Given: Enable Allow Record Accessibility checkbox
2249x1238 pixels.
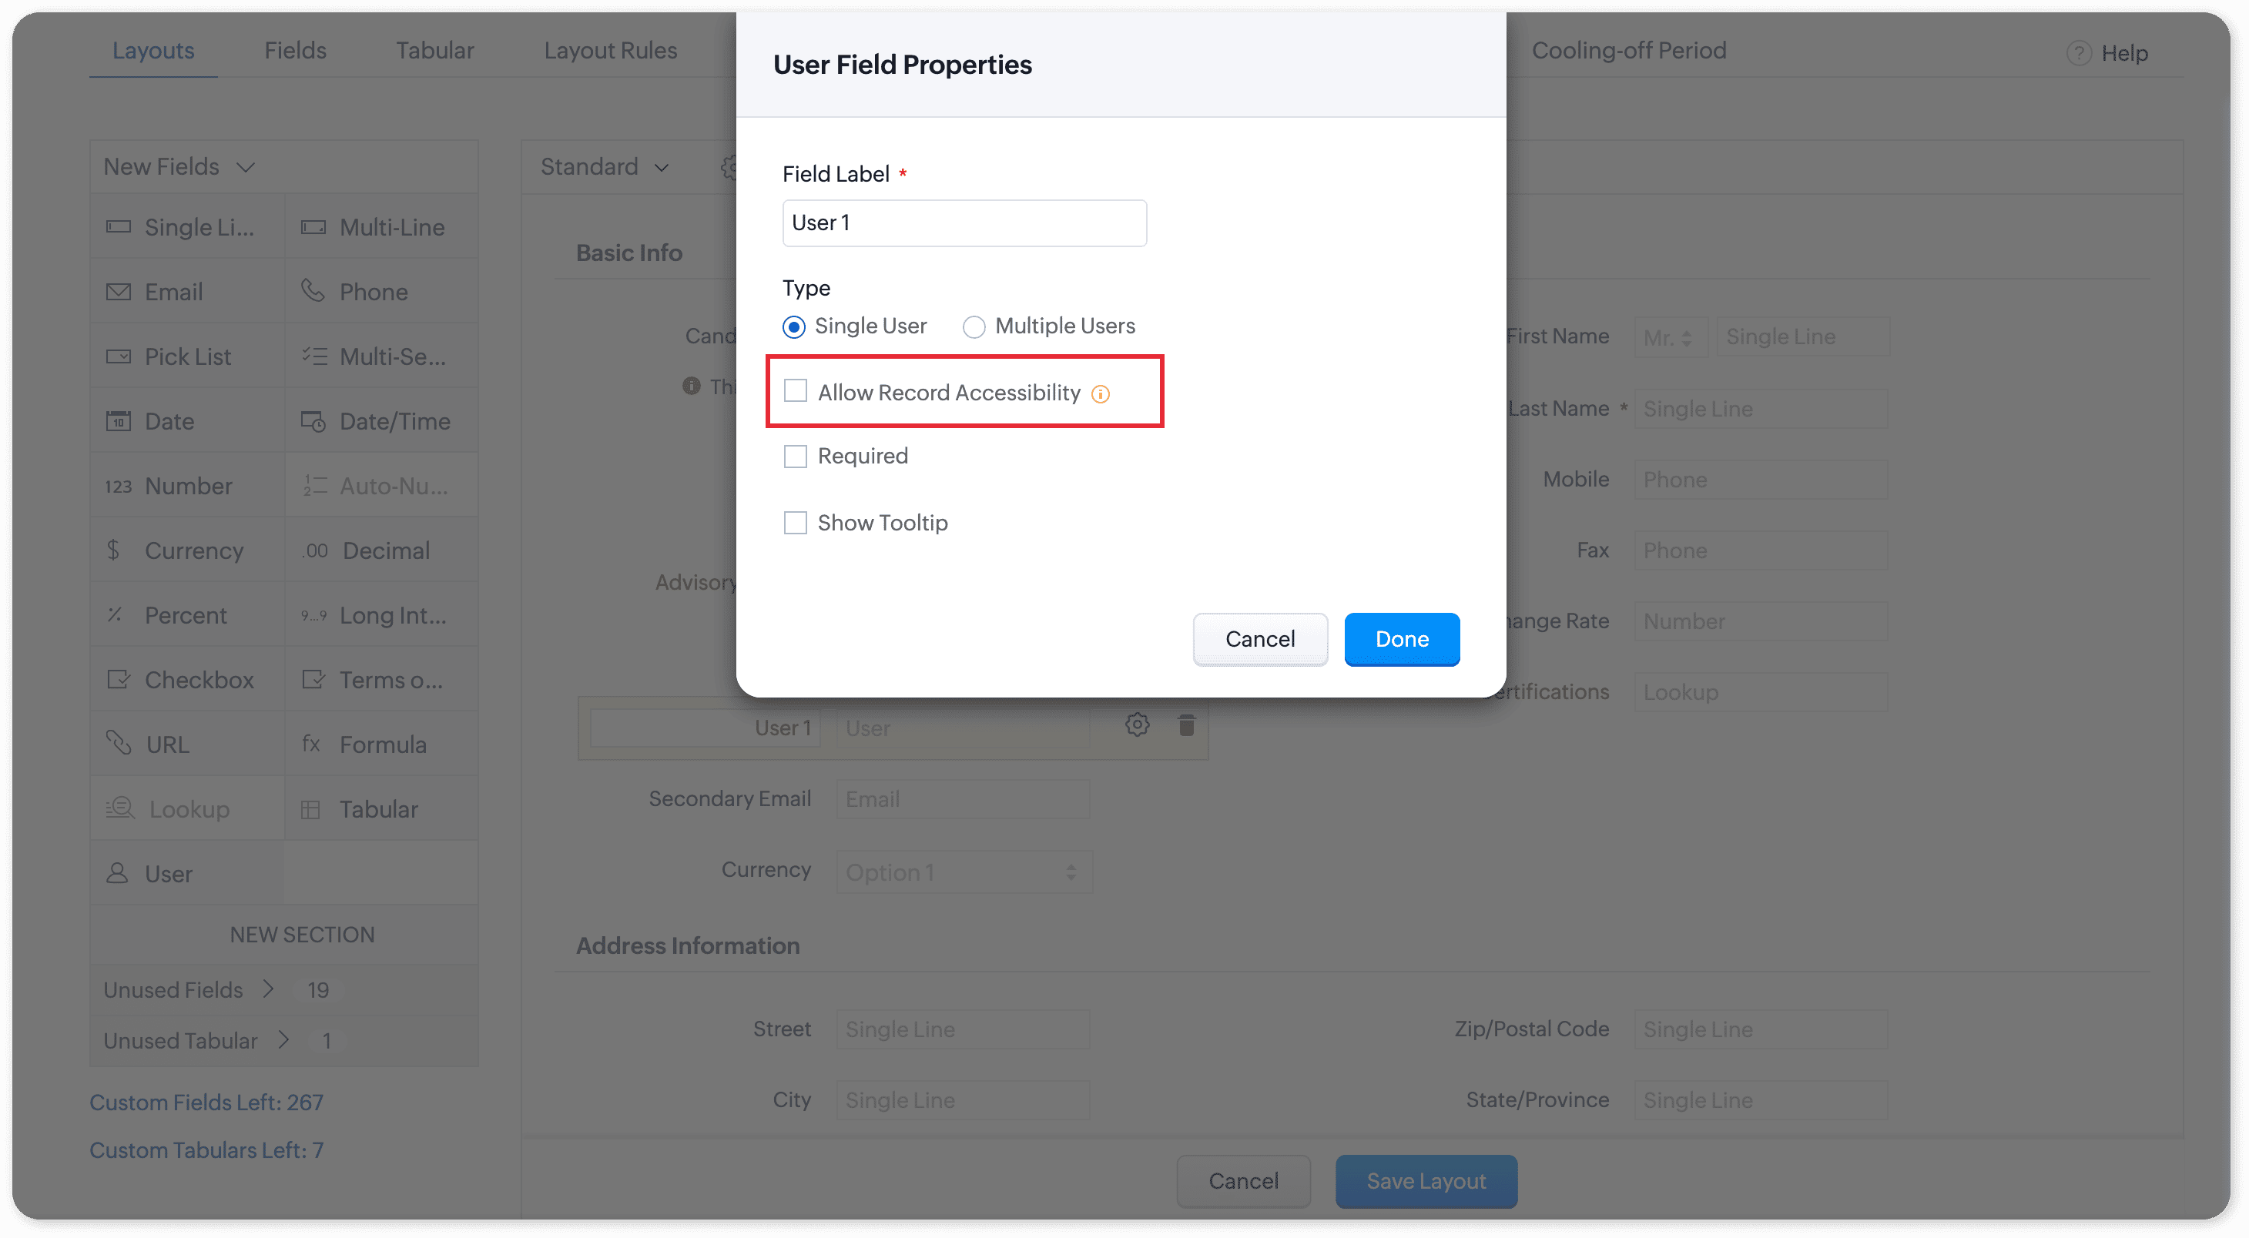Looking at the screenshot, I should coord(796,391).
